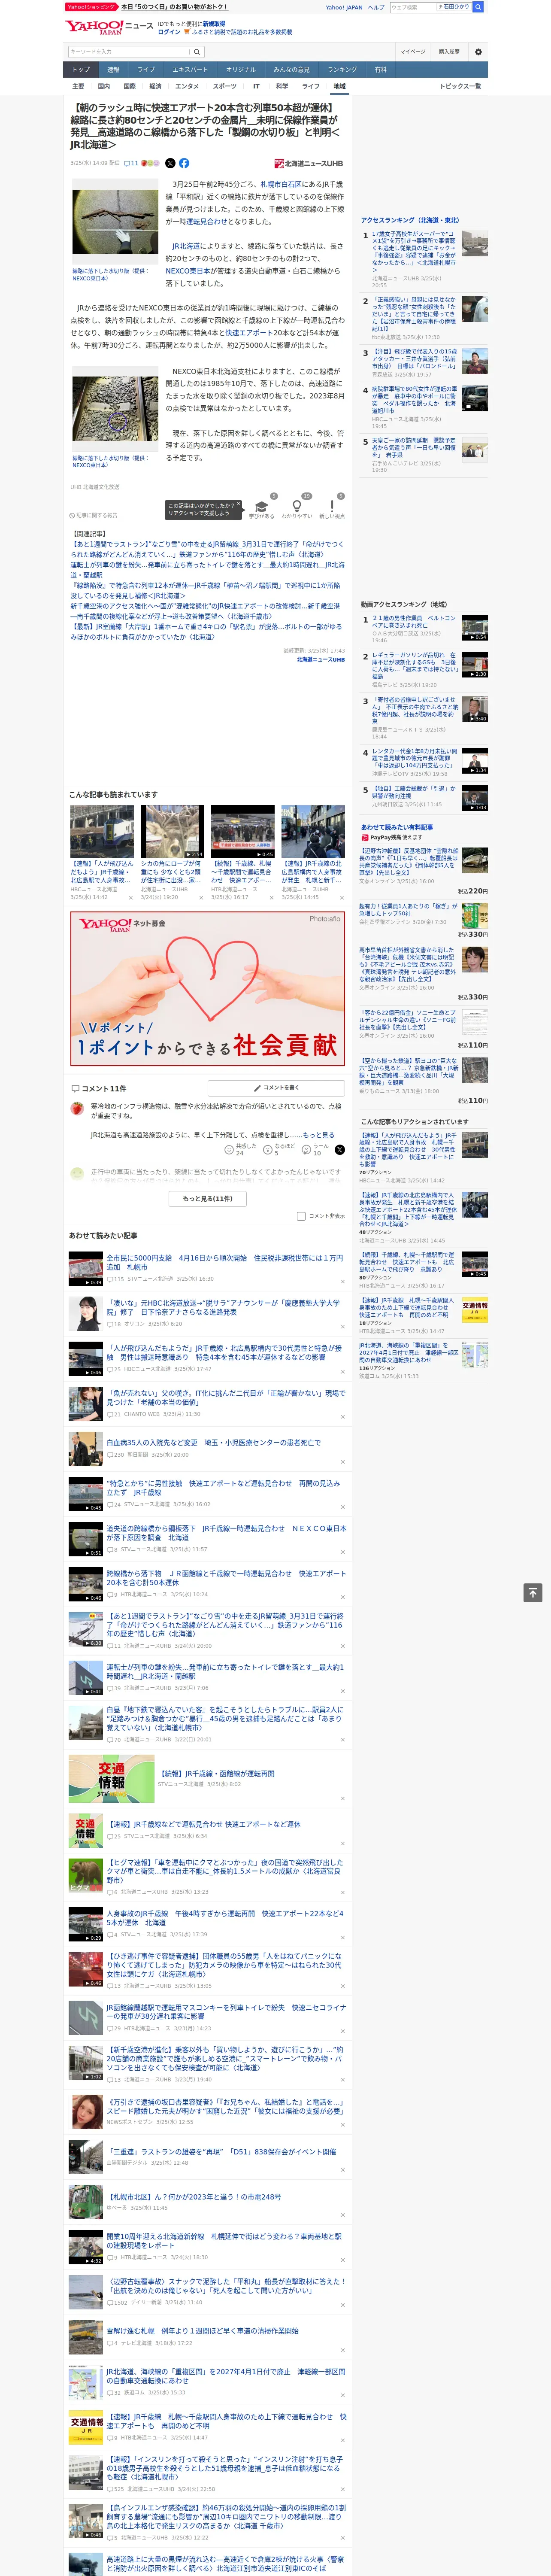Share the article on X

170,163
